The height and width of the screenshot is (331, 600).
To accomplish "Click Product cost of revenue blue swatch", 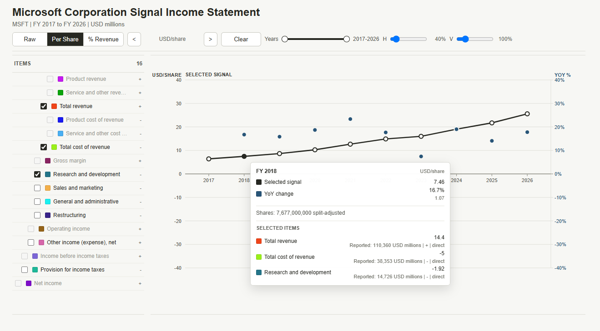I will coord(61,120).
